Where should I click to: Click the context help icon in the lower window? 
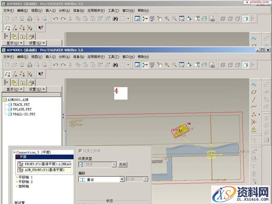tap(40, 74)
